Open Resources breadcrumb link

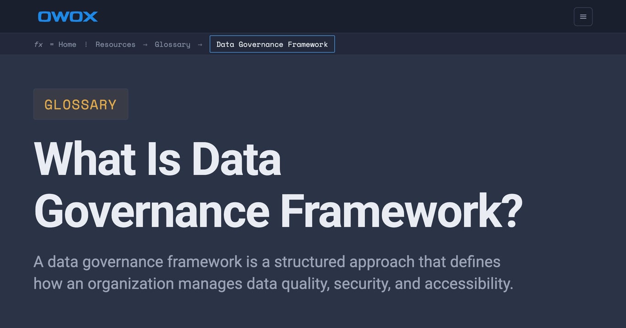(115, 44)
